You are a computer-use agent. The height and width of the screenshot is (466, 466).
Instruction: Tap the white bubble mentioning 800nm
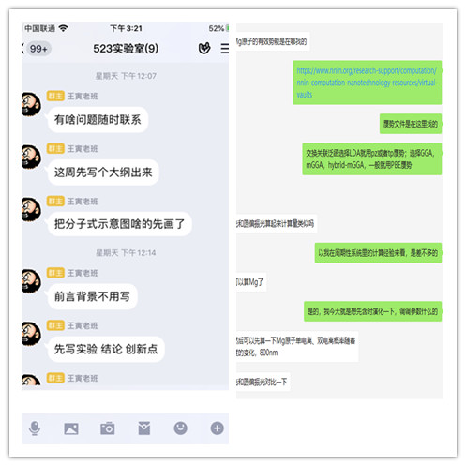[297, 346]
